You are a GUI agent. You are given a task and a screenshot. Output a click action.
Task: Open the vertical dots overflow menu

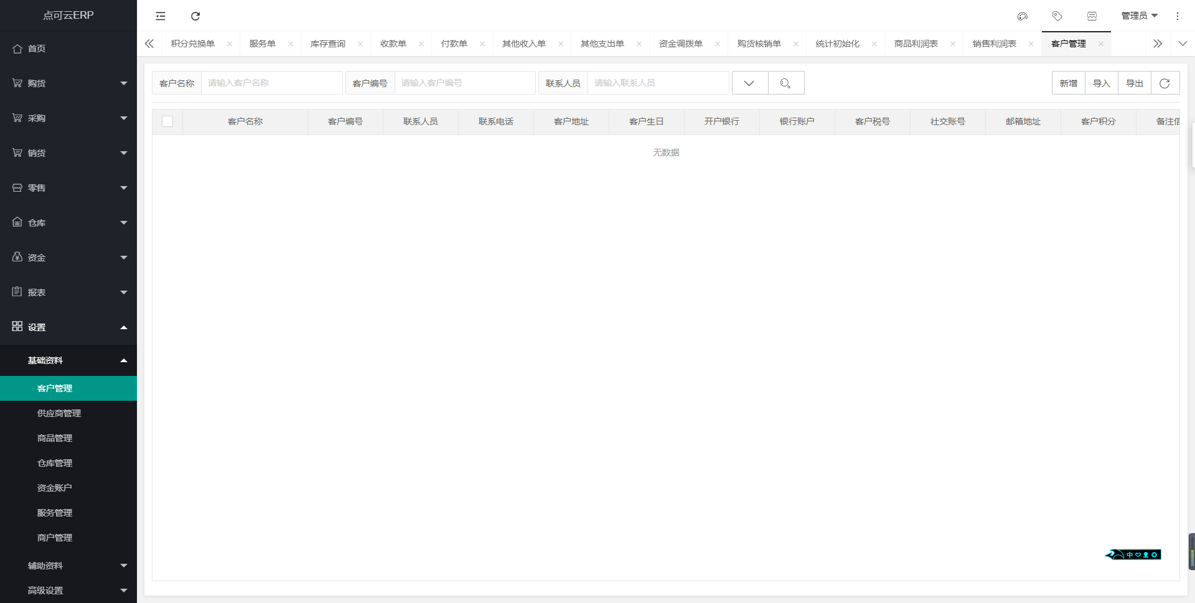pos(1178,16)
